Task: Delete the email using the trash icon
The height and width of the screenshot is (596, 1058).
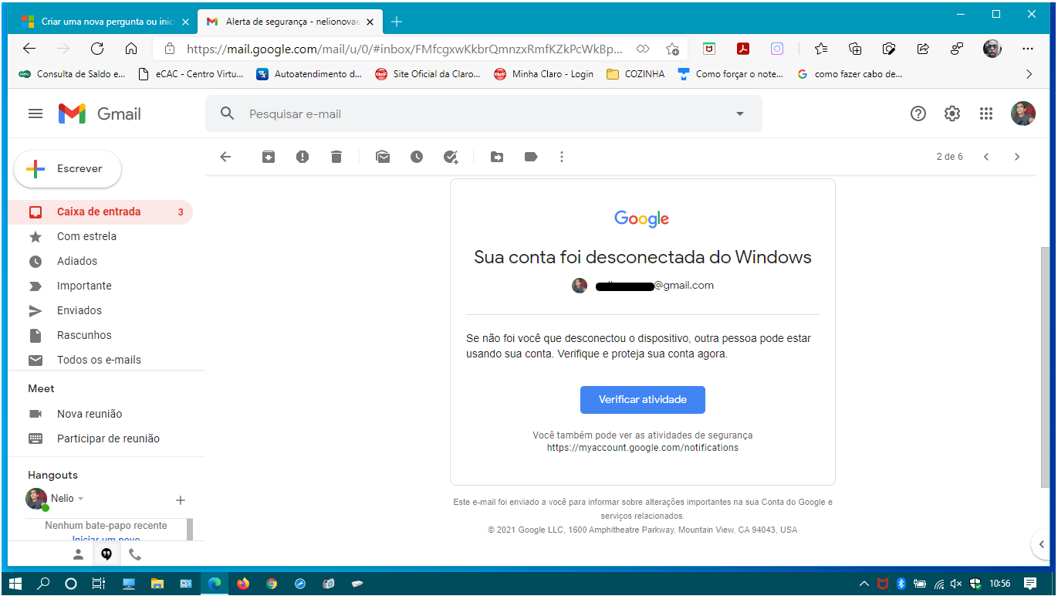Action: [336, 157]
